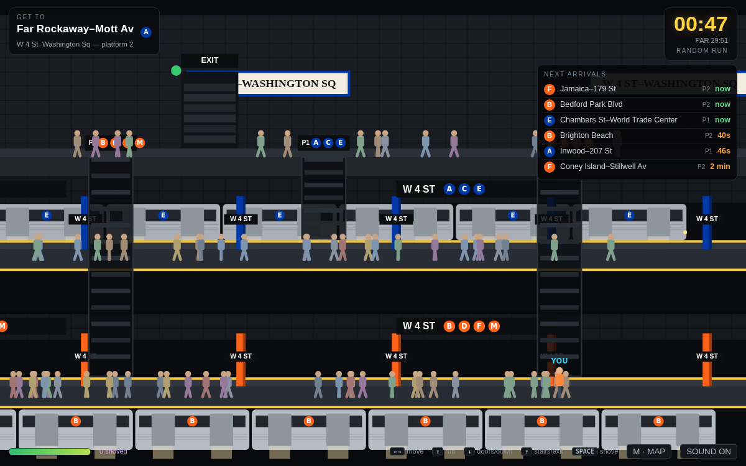Click the Coney Island–Stillwell Av arrival text
This screenshot has height=466, width=746.
click(603, 167)
